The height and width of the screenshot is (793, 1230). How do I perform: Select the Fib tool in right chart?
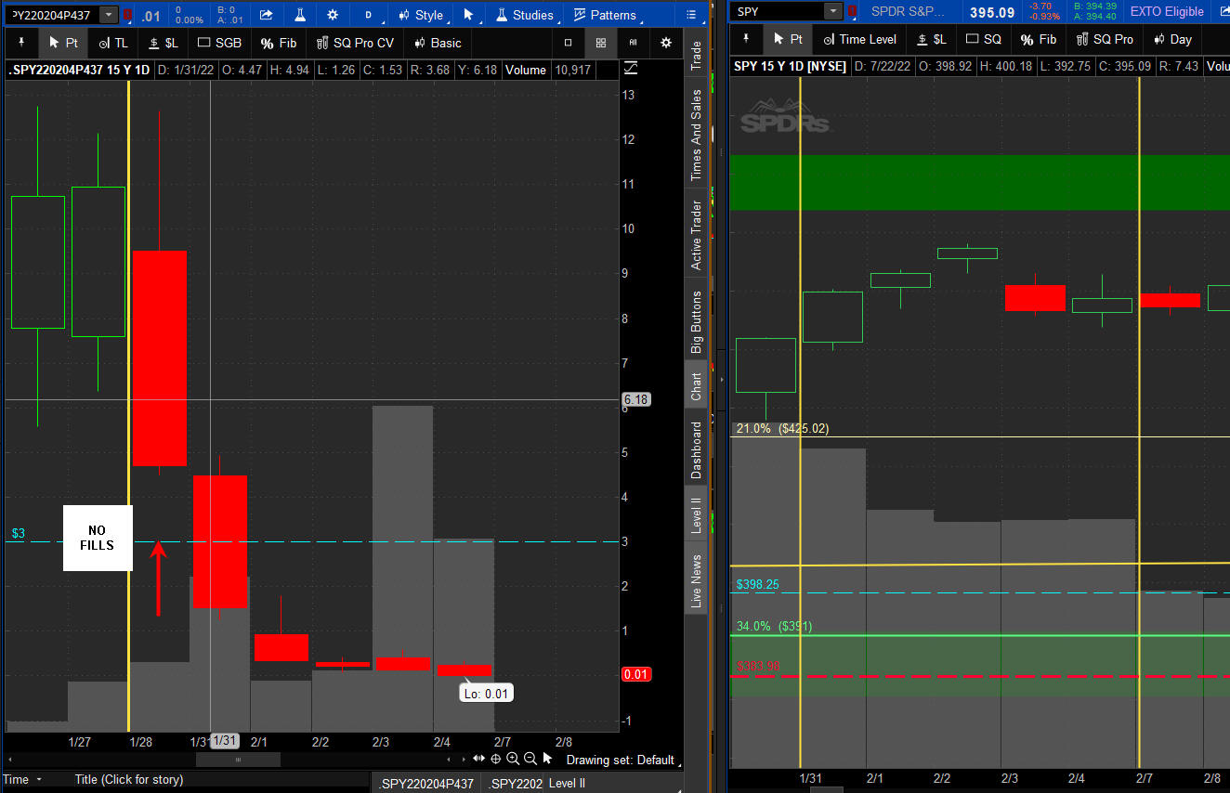1039,39
